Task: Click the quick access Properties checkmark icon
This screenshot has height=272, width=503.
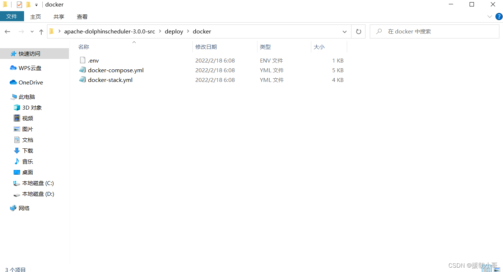Action: coord(19,5)
